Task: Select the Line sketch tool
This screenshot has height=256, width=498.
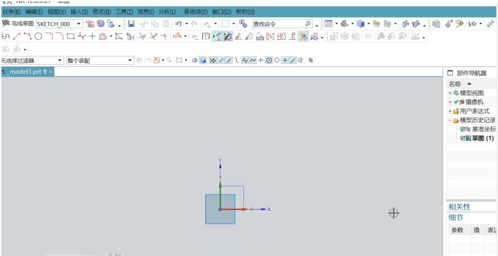Action: click(16, 36)
